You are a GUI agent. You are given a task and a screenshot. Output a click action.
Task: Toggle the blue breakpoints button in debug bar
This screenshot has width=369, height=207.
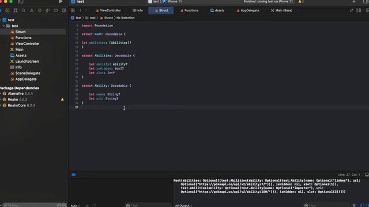(x=74, y=175)
